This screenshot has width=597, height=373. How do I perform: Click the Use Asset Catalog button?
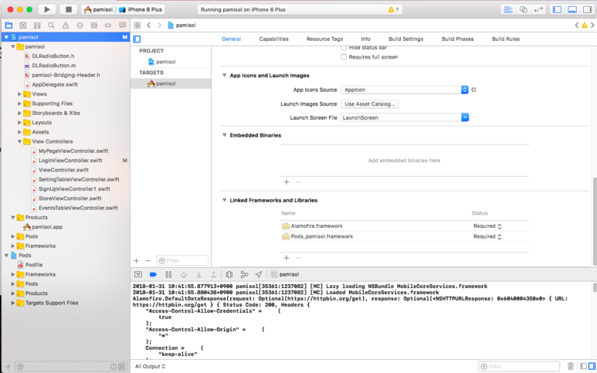coord(370,104)
